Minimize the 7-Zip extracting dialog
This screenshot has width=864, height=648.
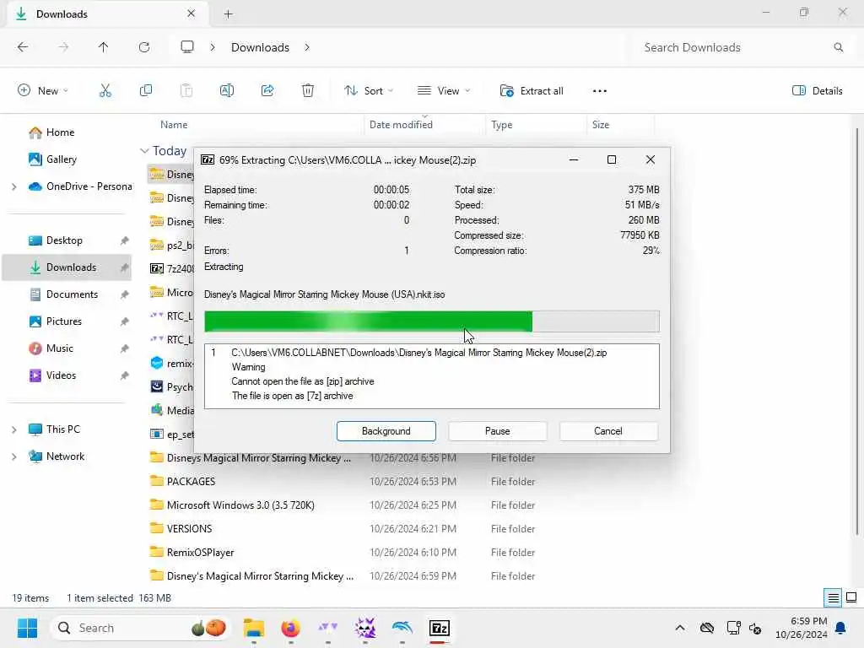pos(574,159)
